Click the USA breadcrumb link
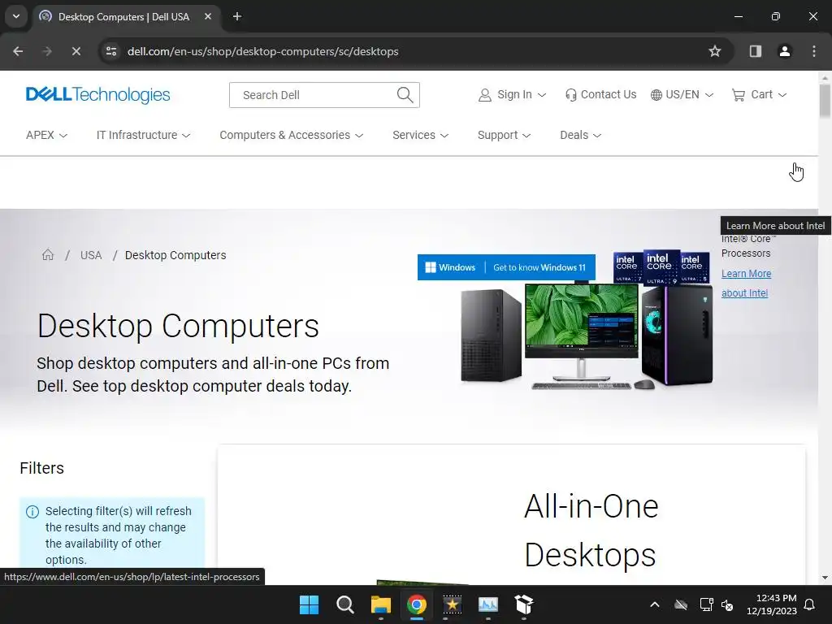The height and width of the screenshot is (624, 832). [x=91, y=255]
